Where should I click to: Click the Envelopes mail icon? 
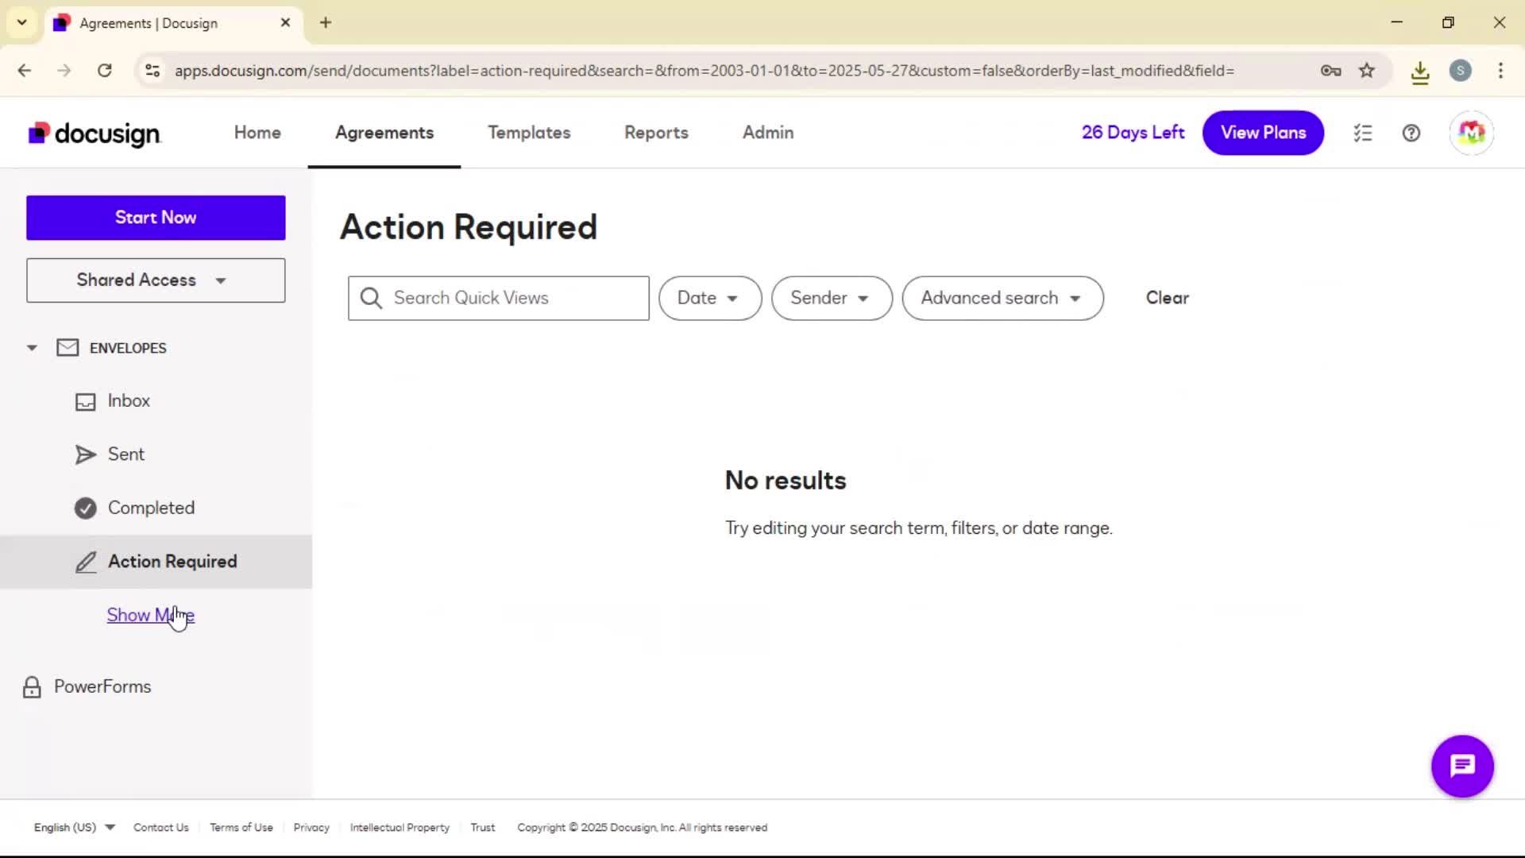pyautogui.click(x=68, y=348)
